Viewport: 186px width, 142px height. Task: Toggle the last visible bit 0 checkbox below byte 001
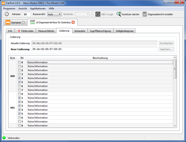click(x=19, y=125)
